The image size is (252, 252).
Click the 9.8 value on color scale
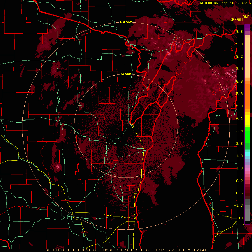click(239, 31)
